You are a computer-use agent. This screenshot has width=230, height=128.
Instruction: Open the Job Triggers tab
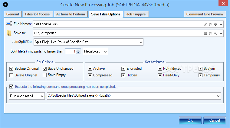(136, 14)
